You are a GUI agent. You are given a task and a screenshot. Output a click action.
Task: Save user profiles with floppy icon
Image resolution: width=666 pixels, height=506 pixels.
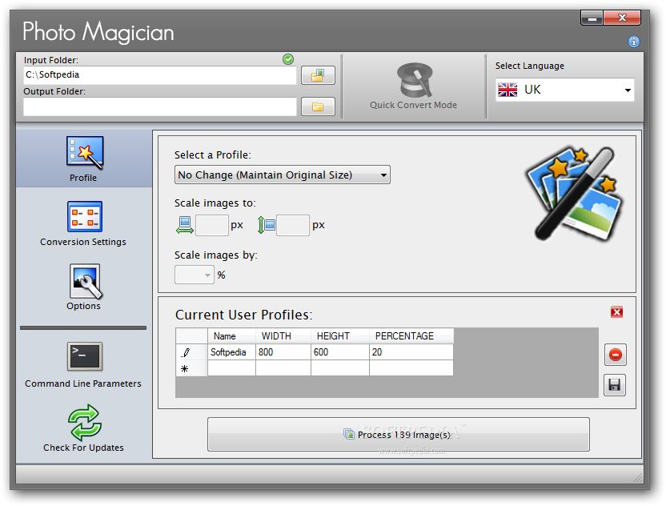[x=615, y=385]
